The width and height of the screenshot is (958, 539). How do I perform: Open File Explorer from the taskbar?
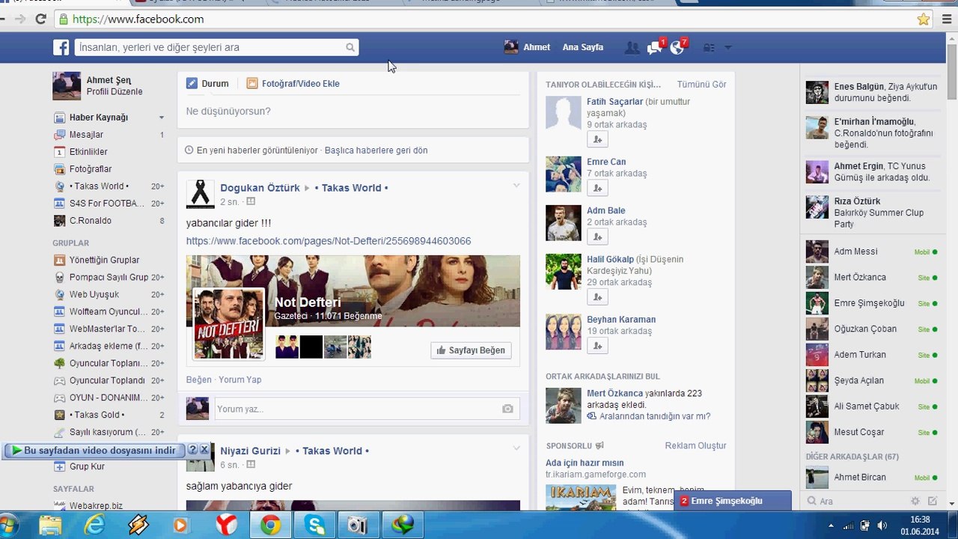51,525
